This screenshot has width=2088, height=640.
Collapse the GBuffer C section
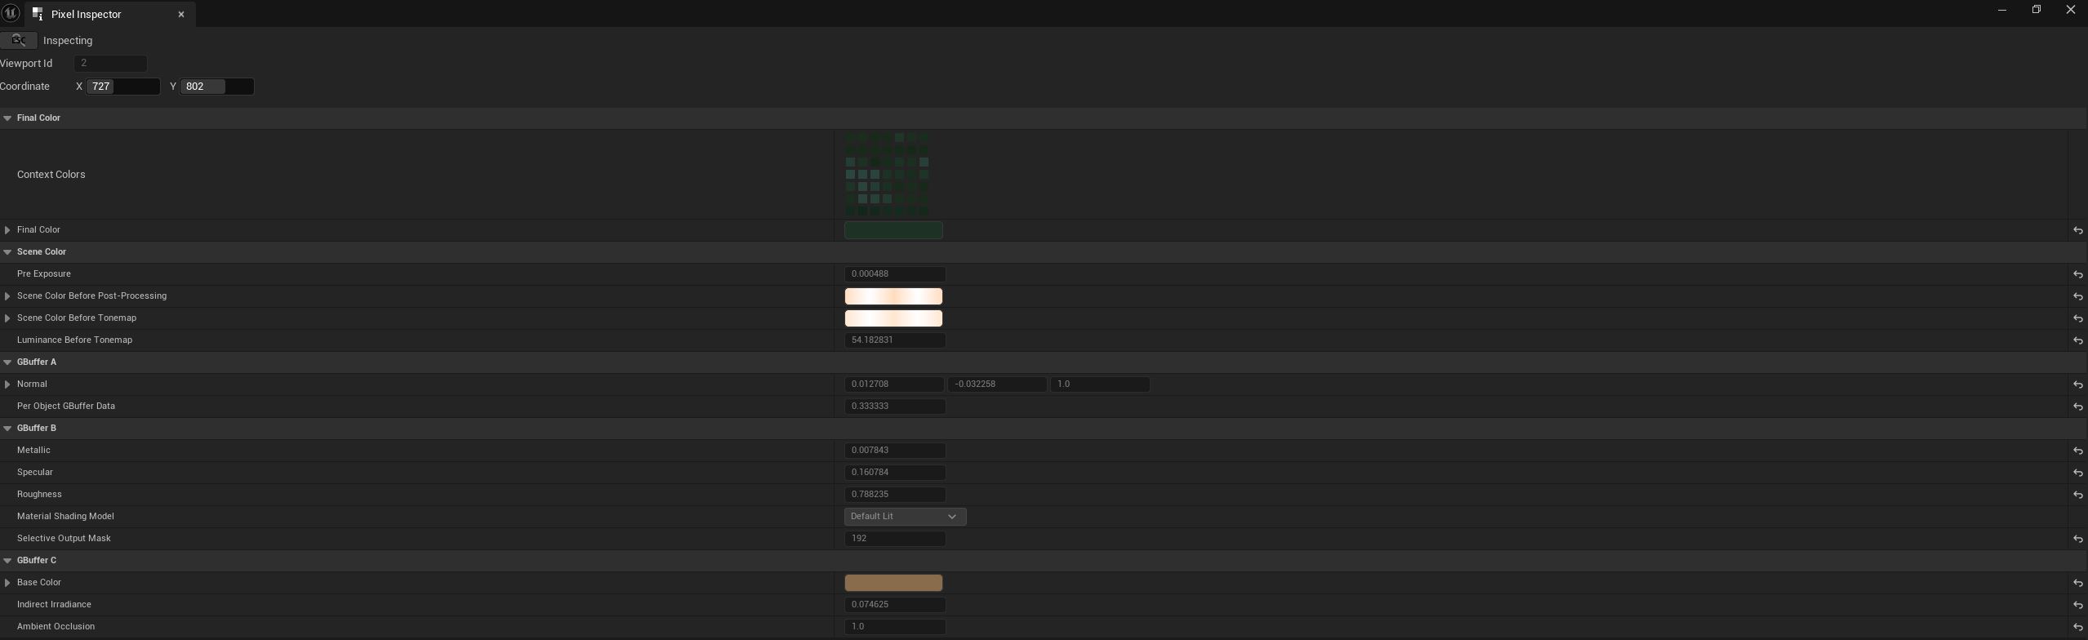(x=7, y=560)
